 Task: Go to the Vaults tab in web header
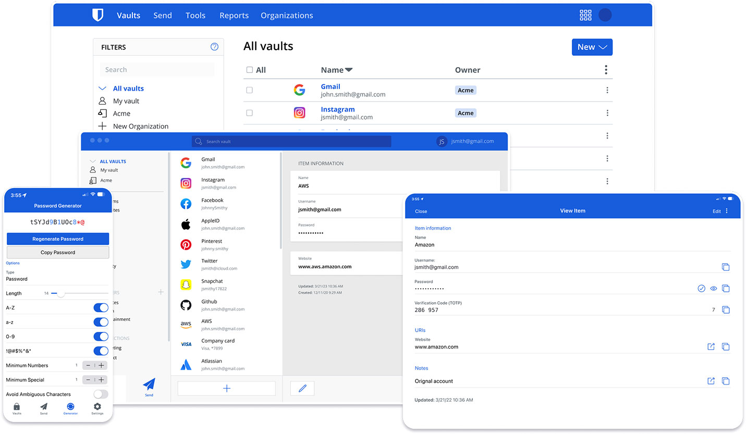coord(129,15)
